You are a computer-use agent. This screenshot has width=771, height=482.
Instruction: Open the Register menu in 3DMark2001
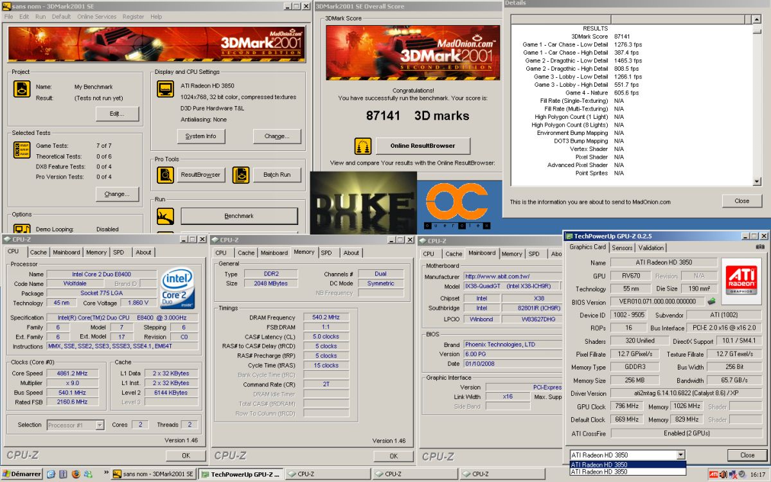[134, 17]
